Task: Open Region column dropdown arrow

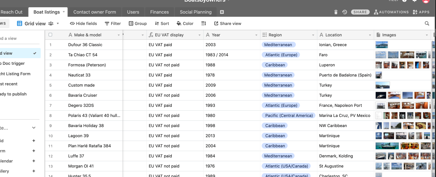Action: 313,35
